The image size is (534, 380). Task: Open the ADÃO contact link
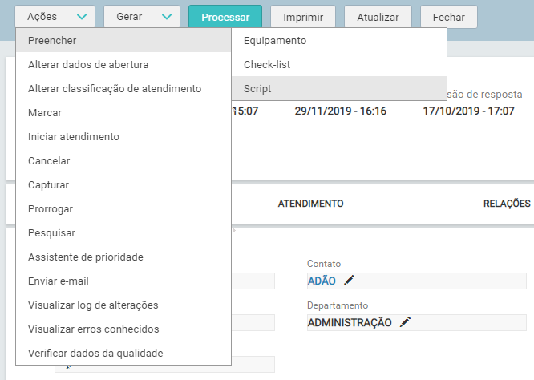322,281
